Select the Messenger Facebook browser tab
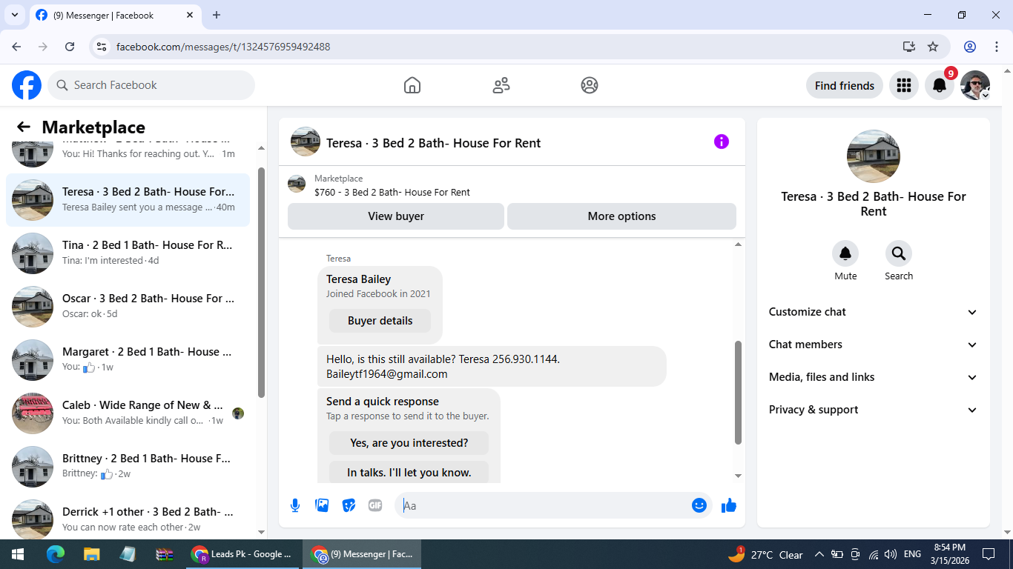 pyautogui.click(x=115, y=15)
